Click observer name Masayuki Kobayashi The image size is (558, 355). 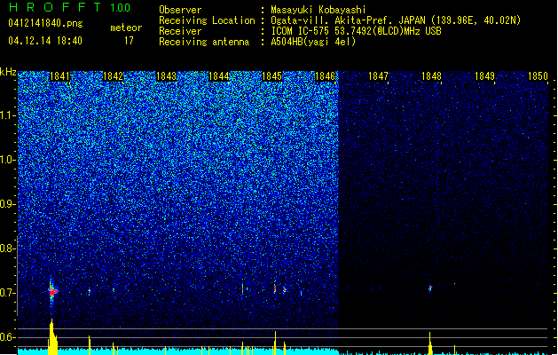(x=318, y=10)
